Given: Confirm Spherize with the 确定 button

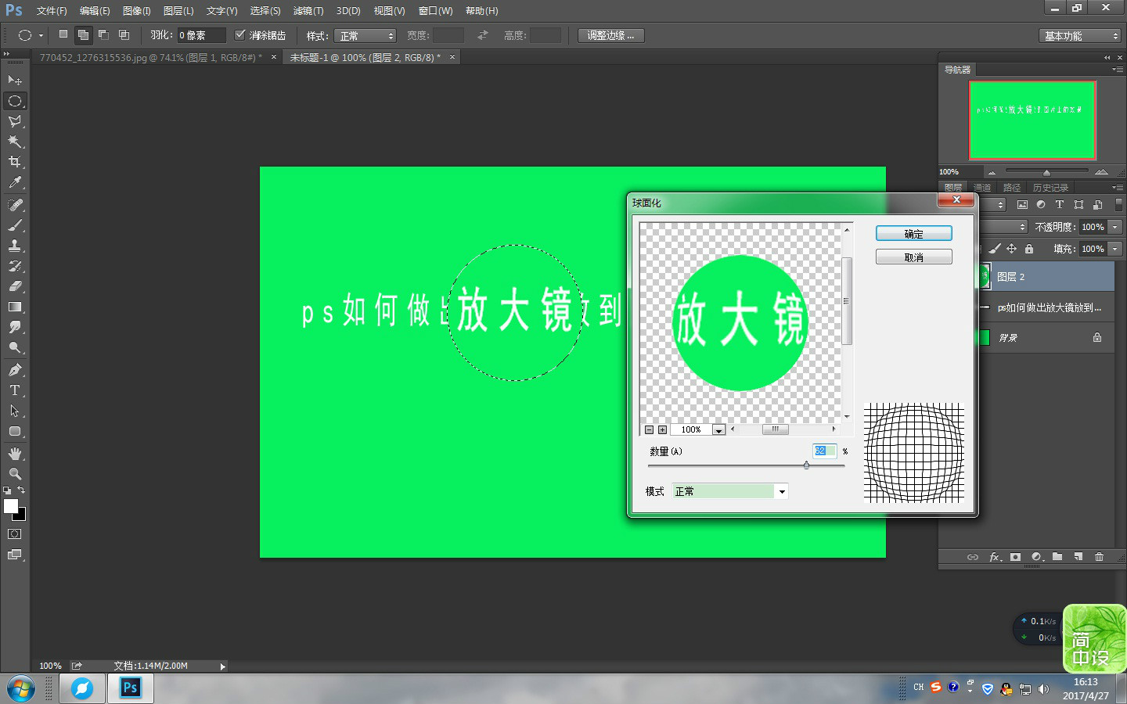Looking at the screenshot, I should click(914, 234).
